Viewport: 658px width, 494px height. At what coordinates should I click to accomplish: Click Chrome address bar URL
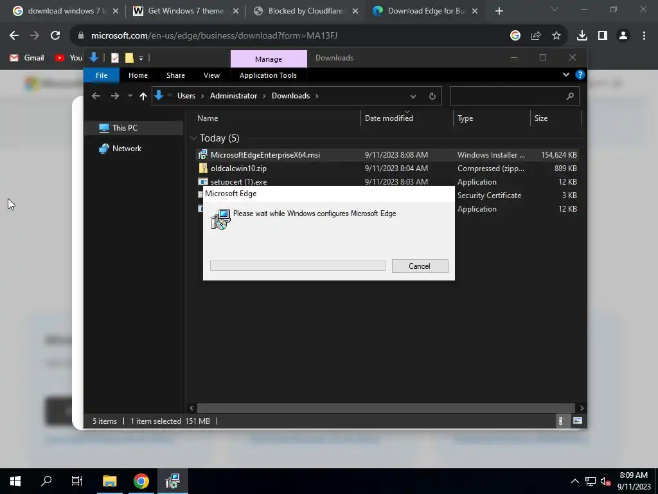click(214, 36)
